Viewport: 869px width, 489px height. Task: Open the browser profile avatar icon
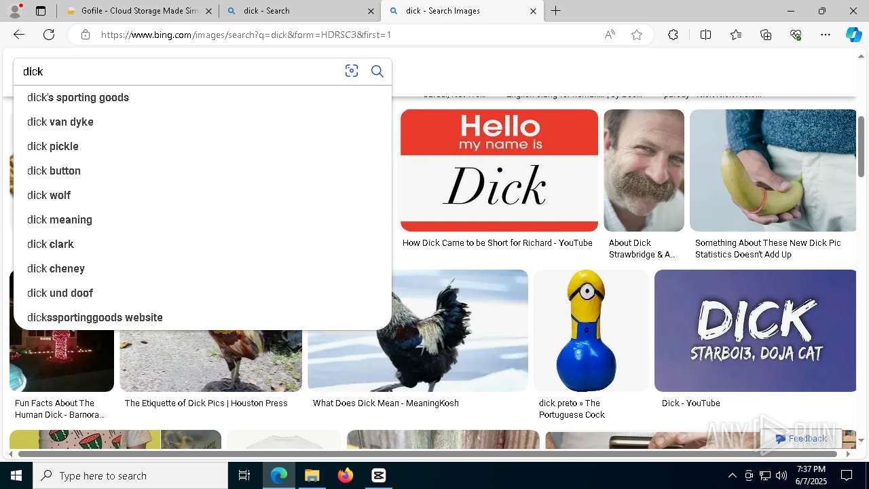coord(15,11)
